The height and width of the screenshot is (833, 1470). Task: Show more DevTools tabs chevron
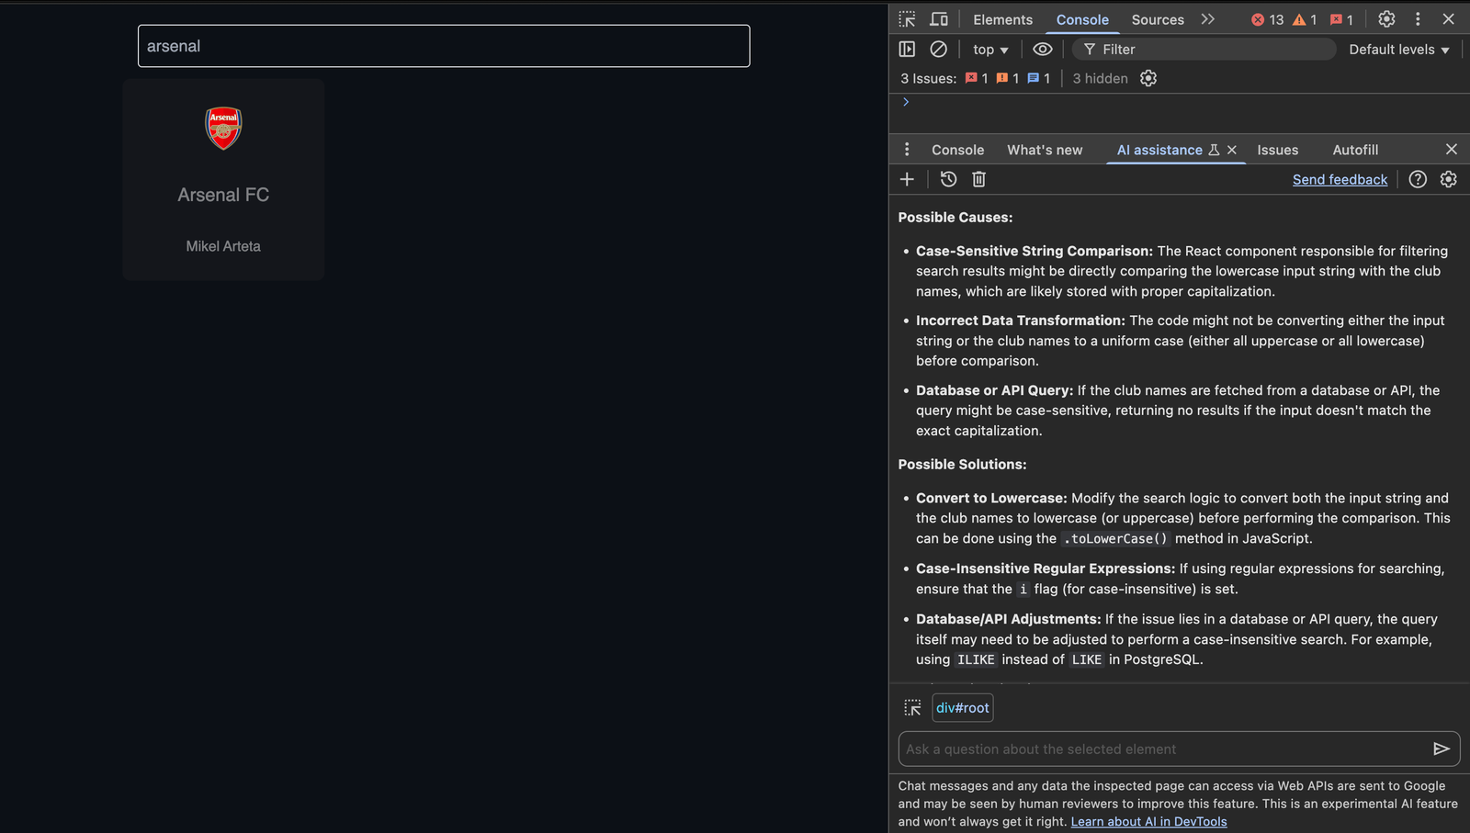(x=1208, y=19)
